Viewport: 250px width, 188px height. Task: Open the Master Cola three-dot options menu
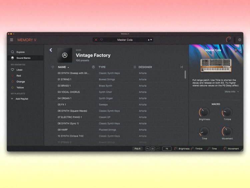[x=236, y=50]
